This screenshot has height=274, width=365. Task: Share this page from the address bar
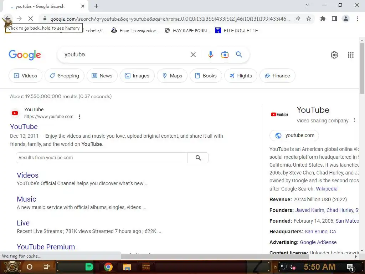(297, 19)
